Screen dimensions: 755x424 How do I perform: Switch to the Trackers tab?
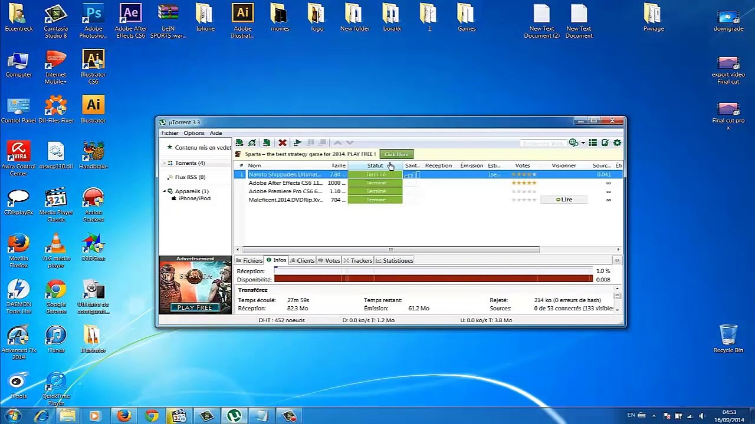coord(358,260)
